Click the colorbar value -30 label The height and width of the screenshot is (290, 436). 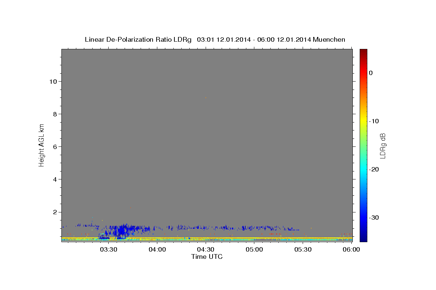coord(374,217)
